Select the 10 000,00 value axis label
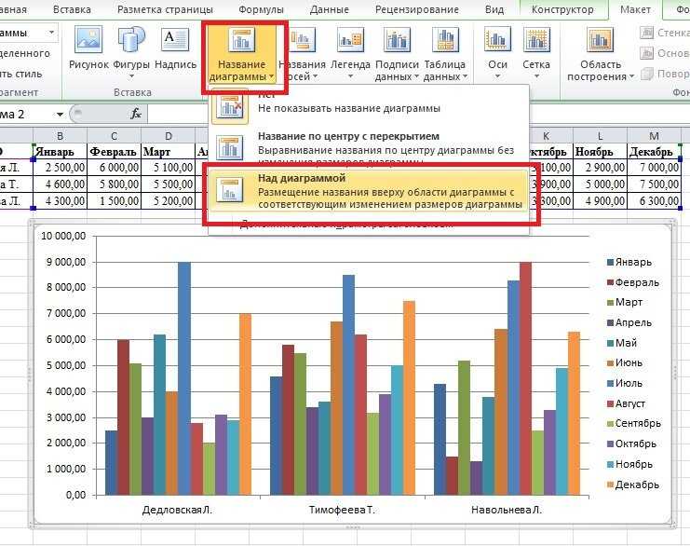Screen dimensions: 690x546 [x=64, y=236]
